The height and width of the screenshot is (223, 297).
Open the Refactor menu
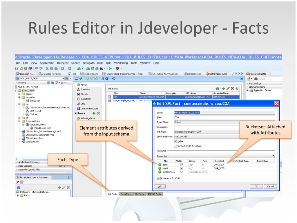tap(63, 63)
